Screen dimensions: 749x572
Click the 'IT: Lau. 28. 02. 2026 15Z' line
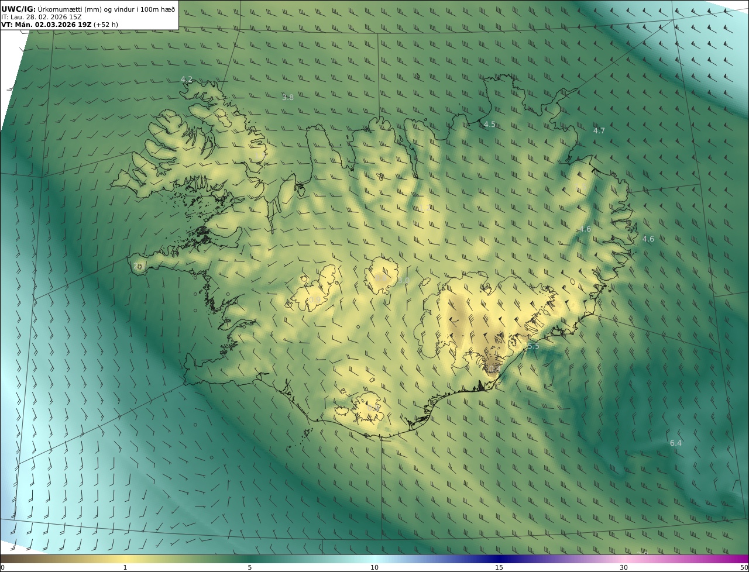[x=42, y=17]
